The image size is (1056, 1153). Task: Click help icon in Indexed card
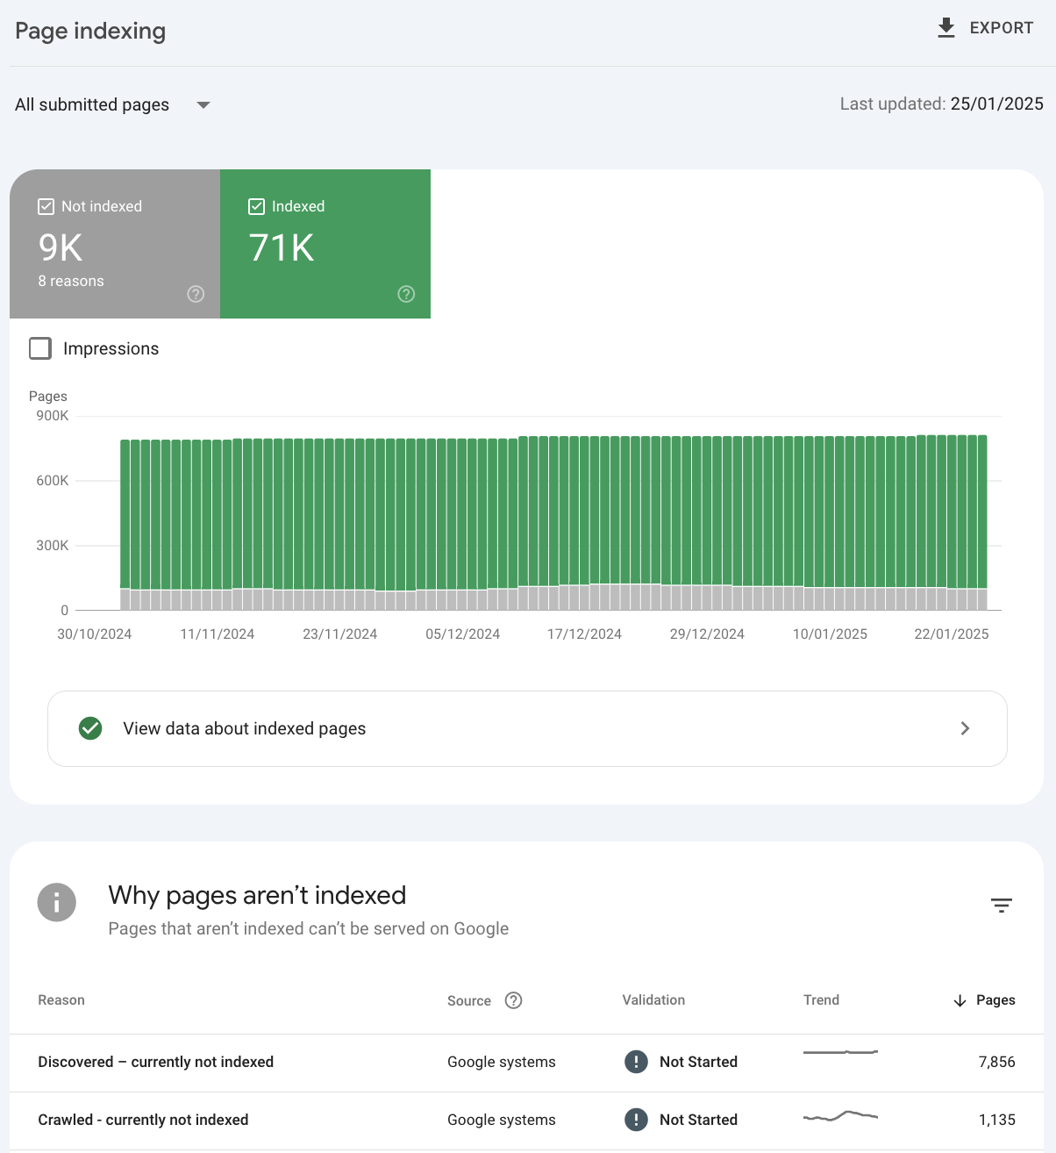tap(406, 294)
